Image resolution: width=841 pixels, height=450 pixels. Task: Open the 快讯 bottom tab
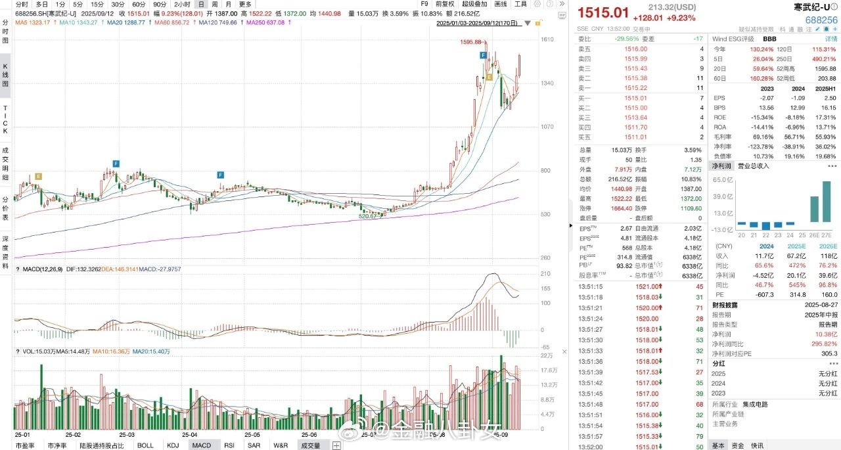coord(757,445)
